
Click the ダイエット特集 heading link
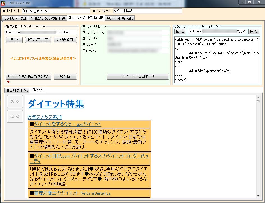tap(56, 103)
